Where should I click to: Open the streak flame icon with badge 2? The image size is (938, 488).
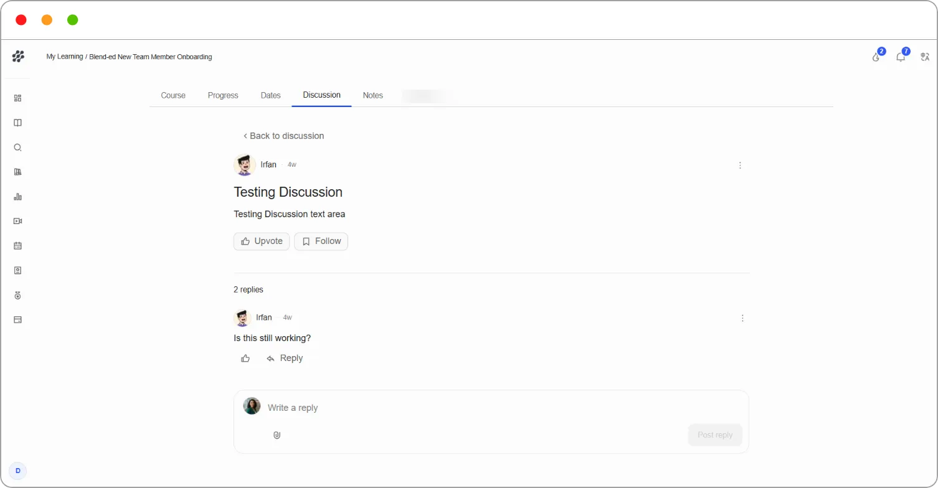coord(877,56)
